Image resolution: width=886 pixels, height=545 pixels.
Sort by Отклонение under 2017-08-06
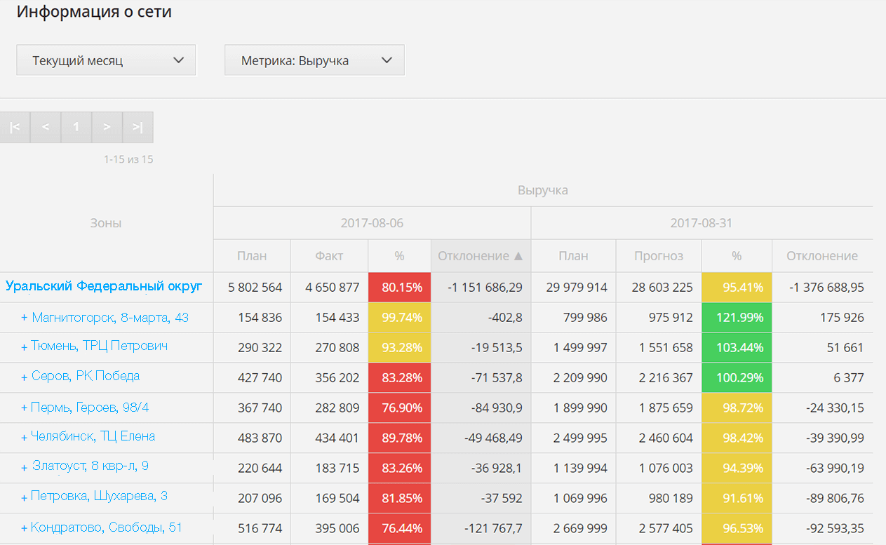tap(481, 256)
